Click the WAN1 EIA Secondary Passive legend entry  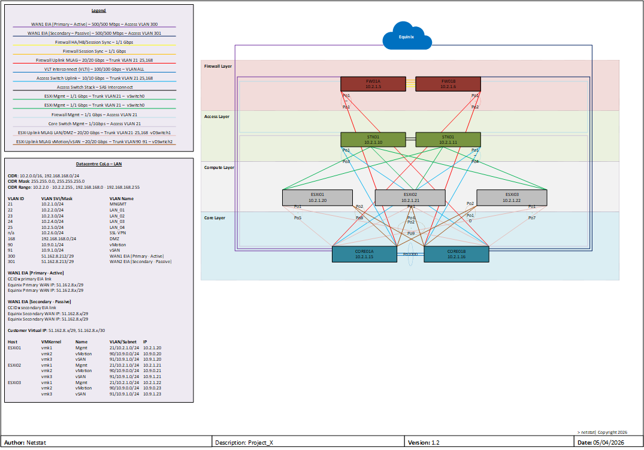coord(95,34)
